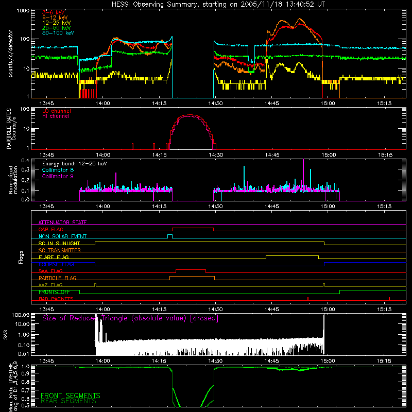The width and height of the screenshot is (412, 412).
Task: Click the raised PARTICLE FLAG segment
Action: [192, 277]
